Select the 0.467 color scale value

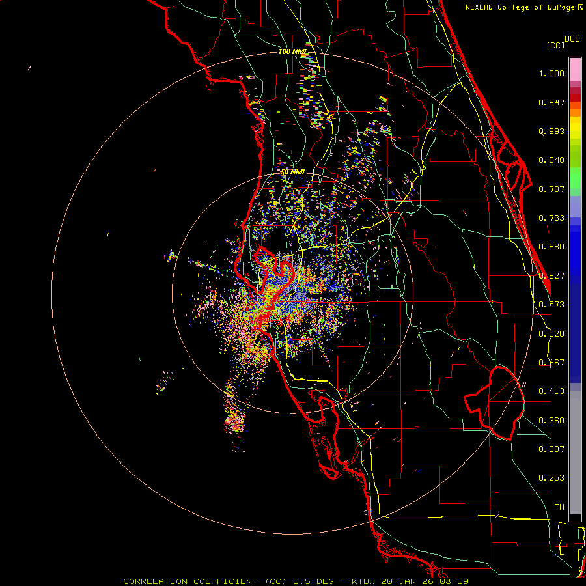[x=551, y=363]
